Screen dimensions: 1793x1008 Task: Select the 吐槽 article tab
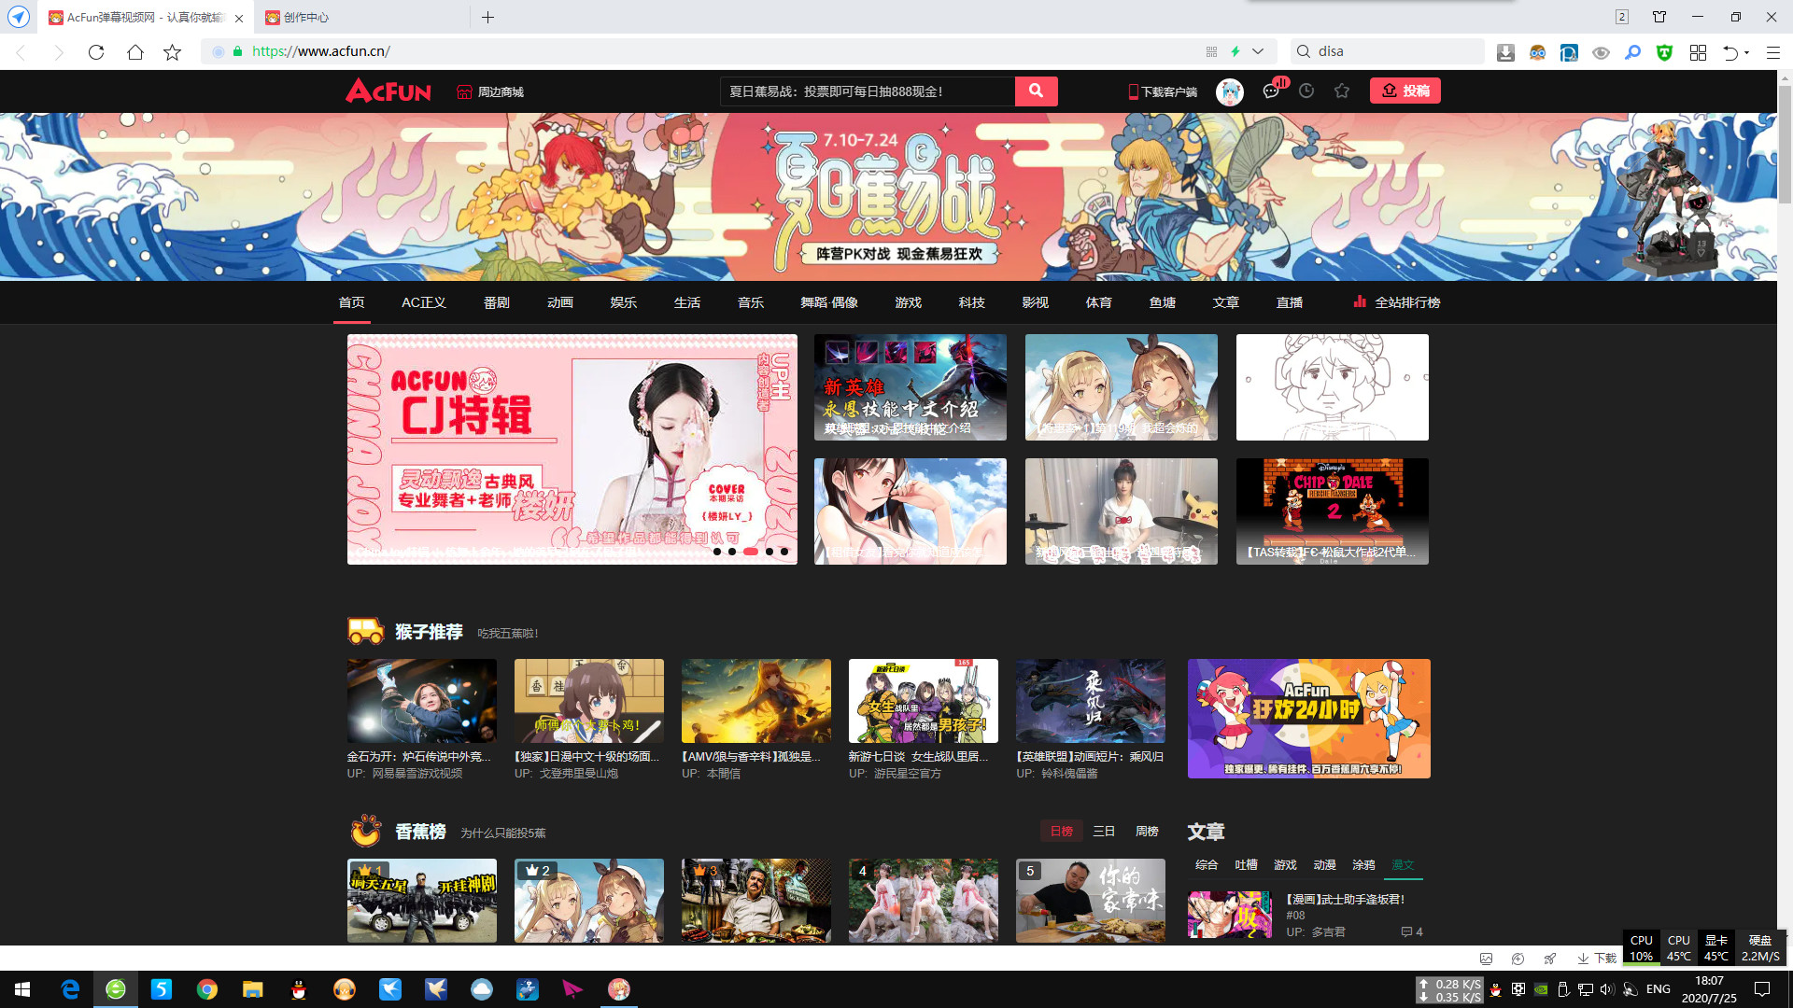pos(1246,864)
